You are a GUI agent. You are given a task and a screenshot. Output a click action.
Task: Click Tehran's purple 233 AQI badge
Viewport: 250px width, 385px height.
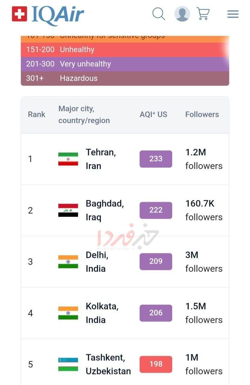coord(156,159)
